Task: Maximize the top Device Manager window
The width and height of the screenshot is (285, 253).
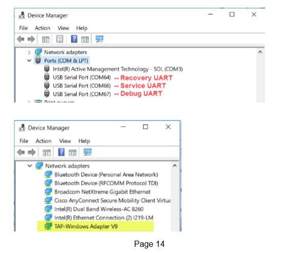Action: 232,14
